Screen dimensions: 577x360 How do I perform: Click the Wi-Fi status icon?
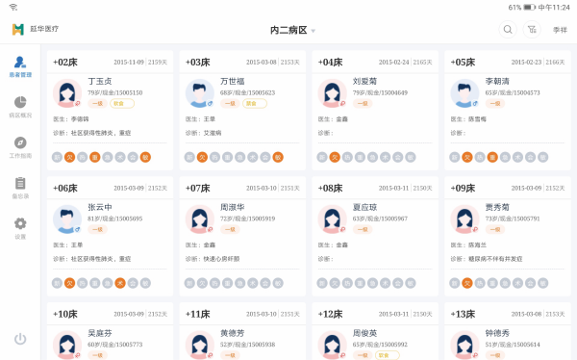coord(13,7)
